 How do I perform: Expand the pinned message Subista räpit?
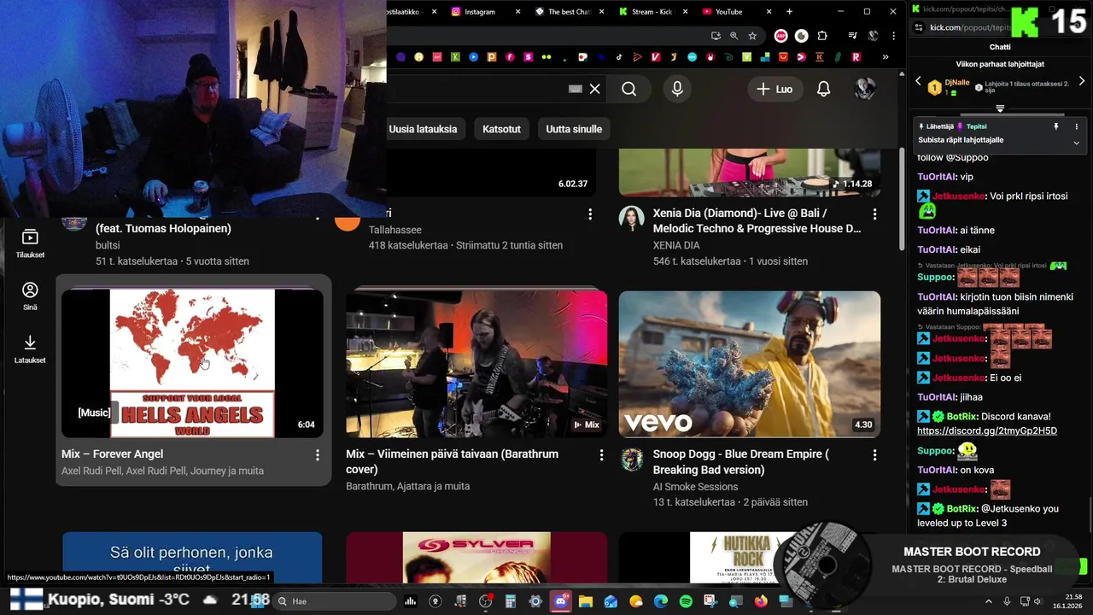pyautogui.click(x=1076, y=143)
